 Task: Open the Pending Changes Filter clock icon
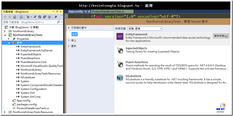click(x=28, y=17)
